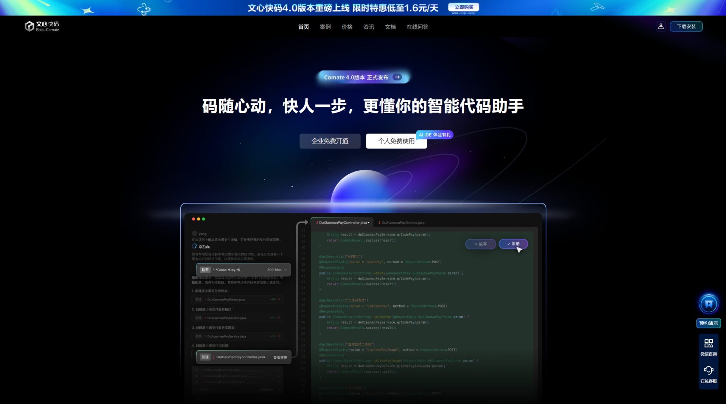Click the Java file icon on DuXiaomanPayController tab

click(316, 223)
